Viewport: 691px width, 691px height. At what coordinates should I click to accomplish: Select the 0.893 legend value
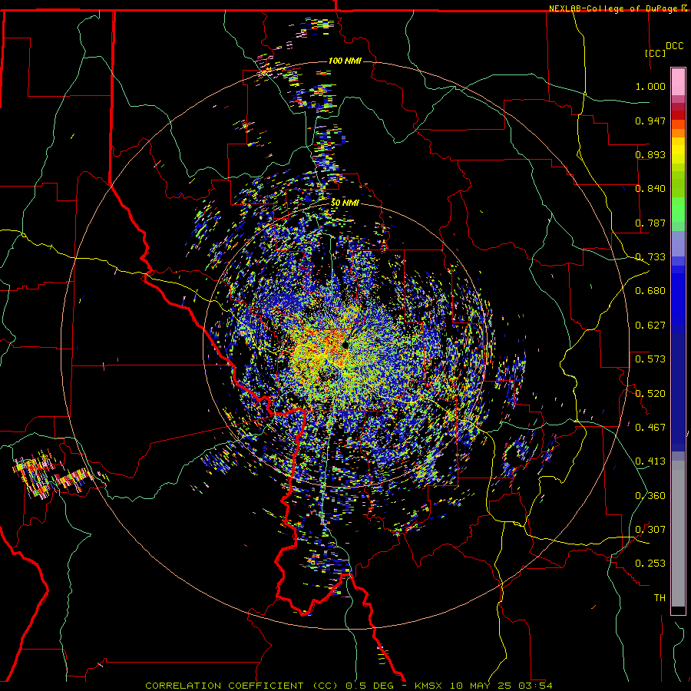coord(650,154)
